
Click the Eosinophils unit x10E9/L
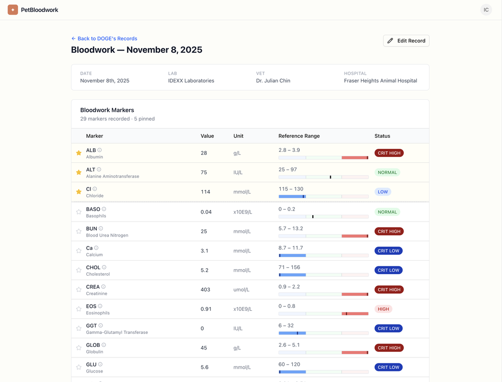click(x=242, y=309)
